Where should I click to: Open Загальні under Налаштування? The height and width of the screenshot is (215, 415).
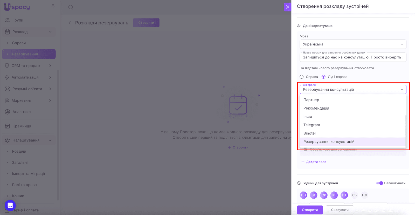pos(20,163)
